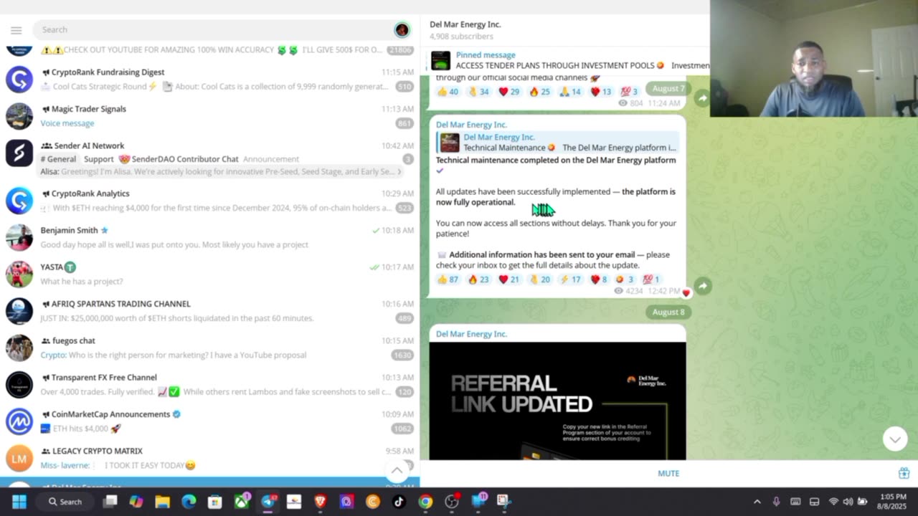918x516 pixels.
Task: Jump to latest messages with down chevron
Action: coord(895,439)
